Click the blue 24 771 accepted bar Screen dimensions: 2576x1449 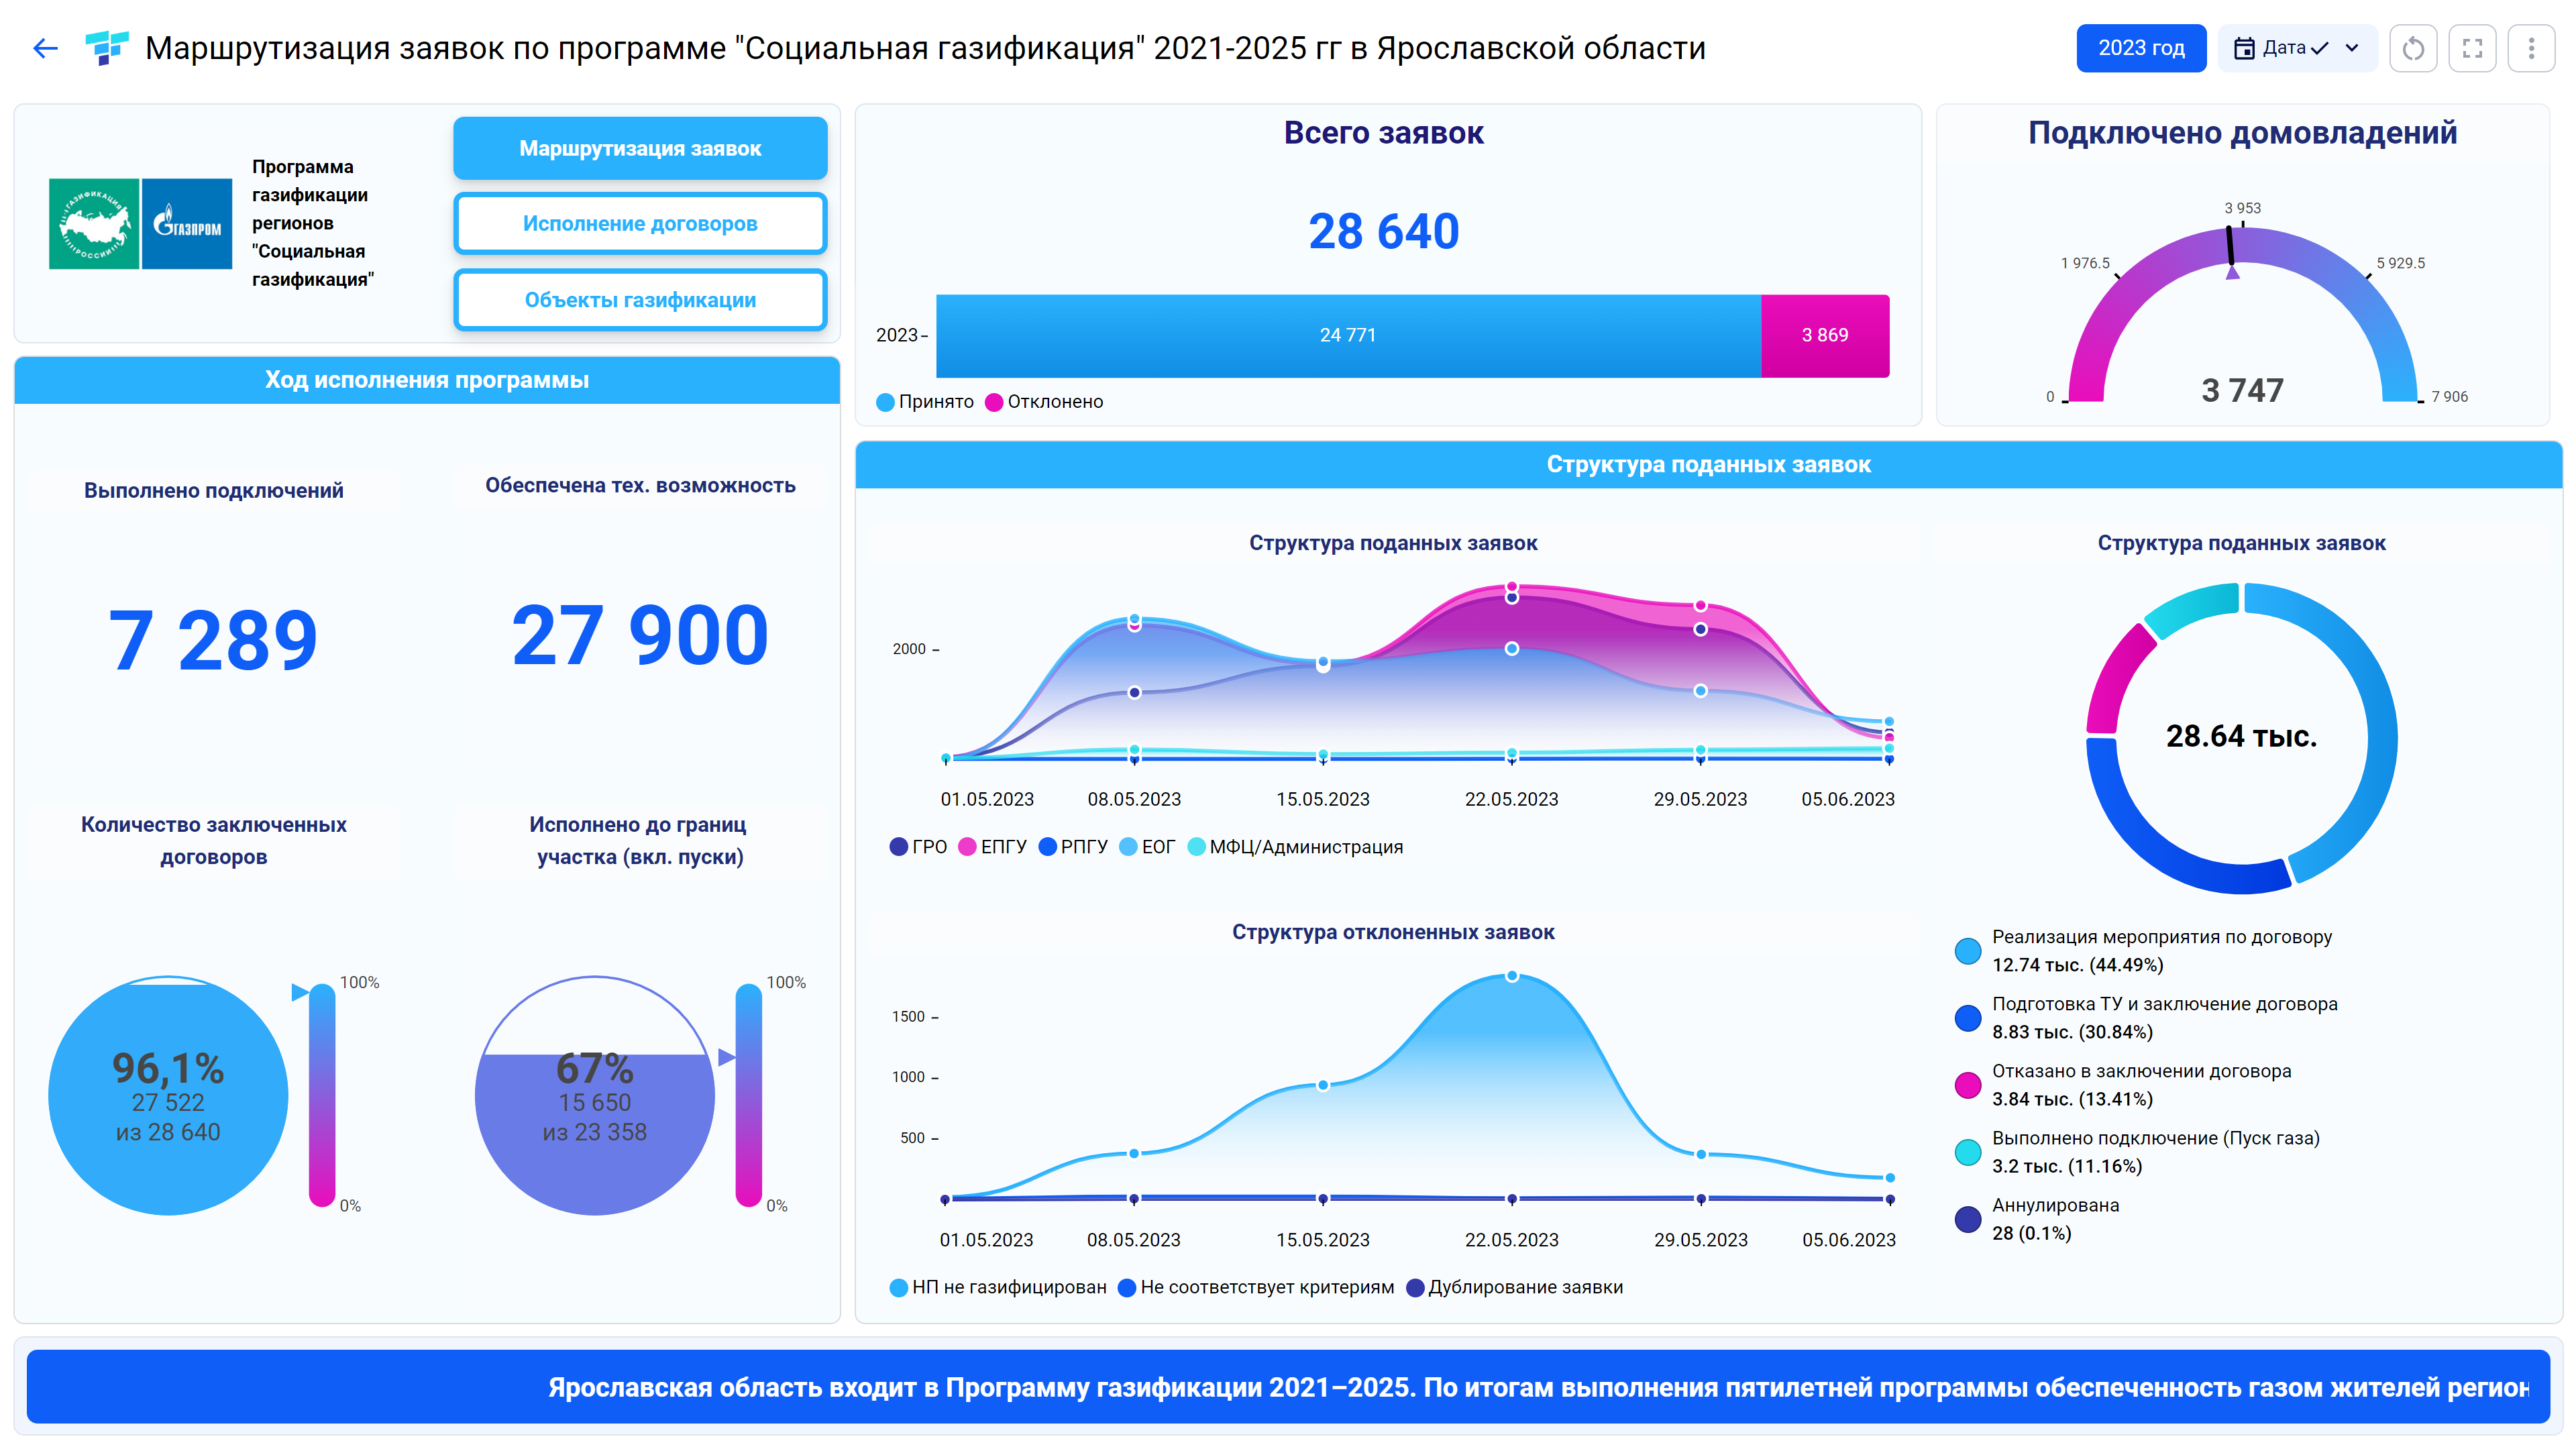pyautogui.click(x=1348, y=336)
